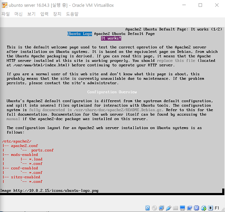Click the shared folders icon in status bar
Image resolution: width=225 pixels, height=212 pixels.
point(175,208)
